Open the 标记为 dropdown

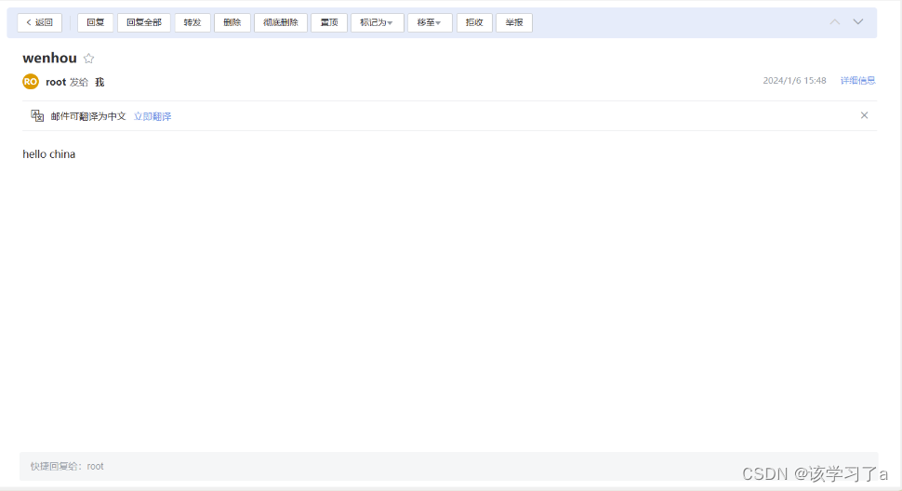377,22
